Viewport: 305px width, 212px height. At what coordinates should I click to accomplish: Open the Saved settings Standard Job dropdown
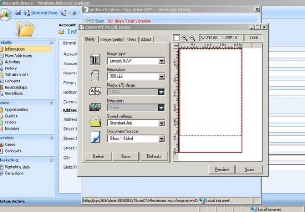click(x=162, y=123)
